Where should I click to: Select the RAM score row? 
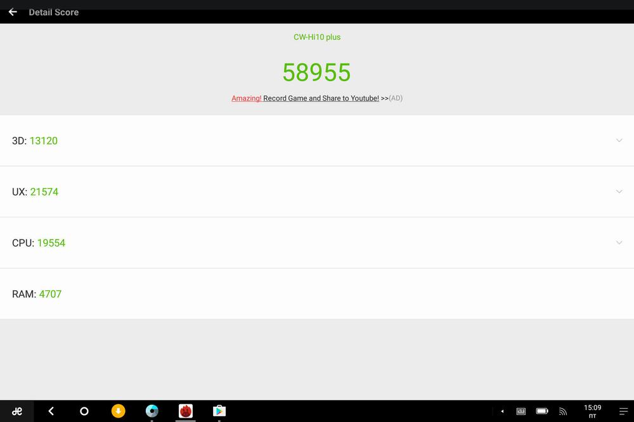[317, 294]
